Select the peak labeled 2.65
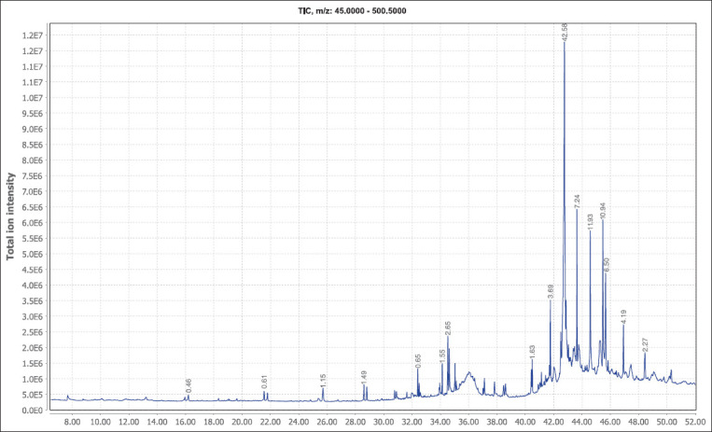This screenshot has height=432, width=712. tap(448, 328)
